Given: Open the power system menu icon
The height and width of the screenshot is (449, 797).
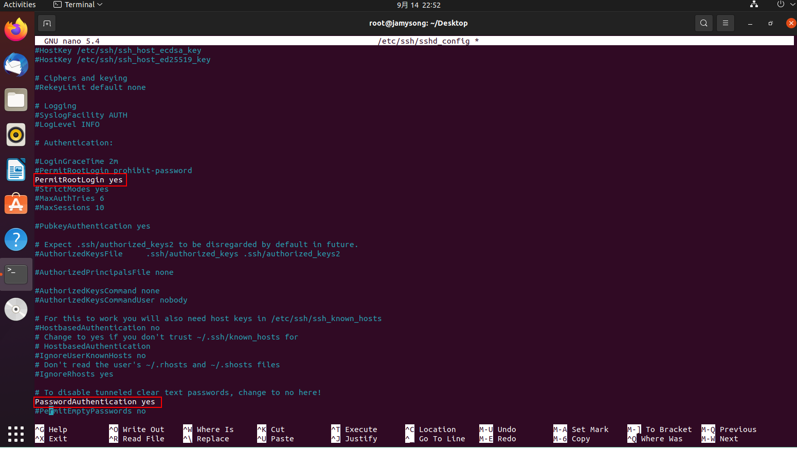Looking at the screenshot, I should coord(781,5).
